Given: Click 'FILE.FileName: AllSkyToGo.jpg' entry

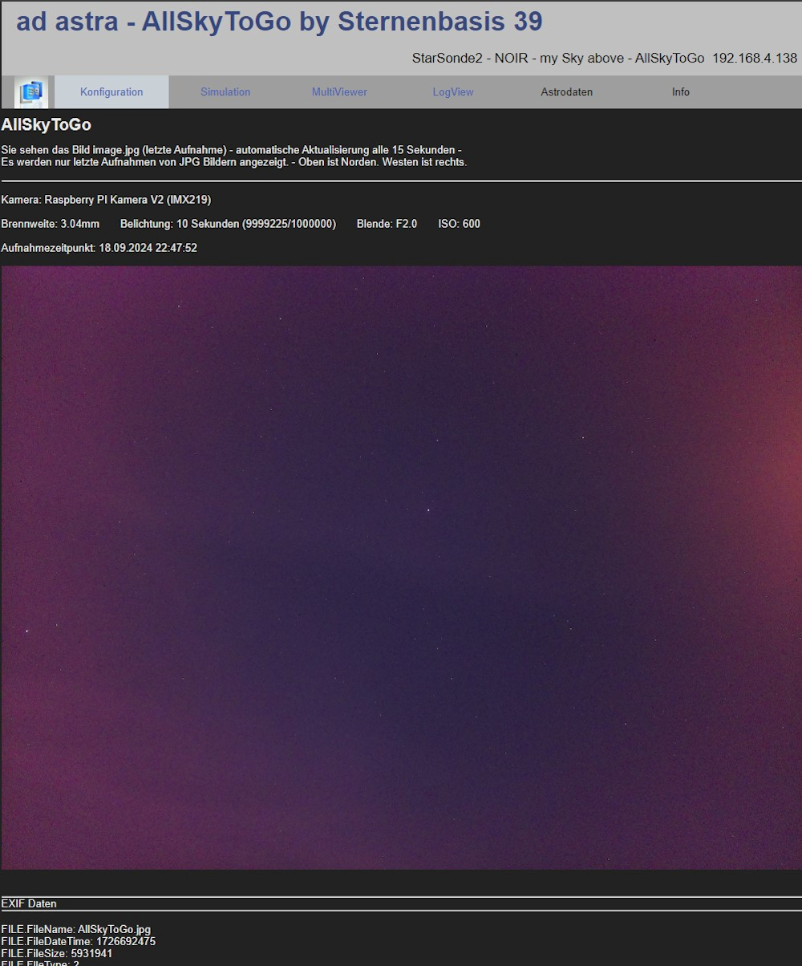Looking at the screenshot, I should 76,929.
